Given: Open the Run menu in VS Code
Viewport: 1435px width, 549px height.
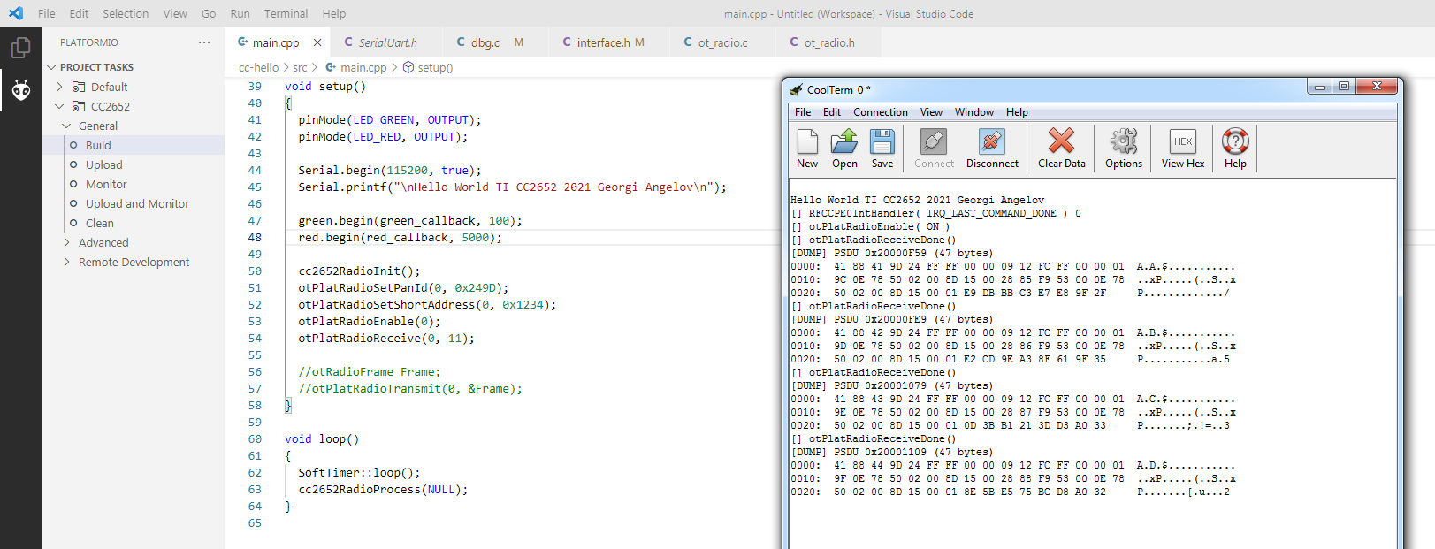Looking at the screenshot, I should (x=240, y=13).
